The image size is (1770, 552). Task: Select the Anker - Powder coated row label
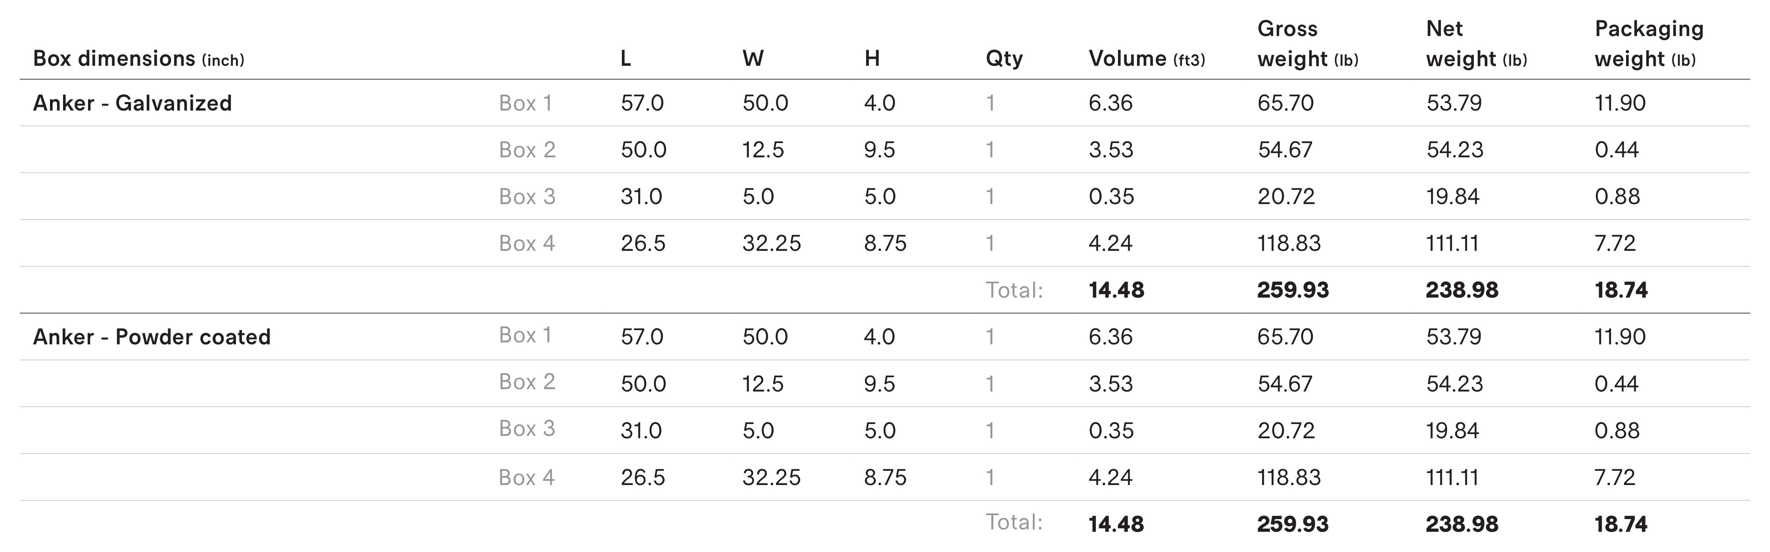[x=152, y=337]
